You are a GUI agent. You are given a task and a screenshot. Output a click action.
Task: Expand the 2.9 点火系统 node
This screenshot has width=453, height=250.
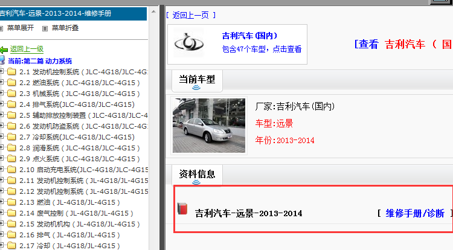click(x=1, y=158)
